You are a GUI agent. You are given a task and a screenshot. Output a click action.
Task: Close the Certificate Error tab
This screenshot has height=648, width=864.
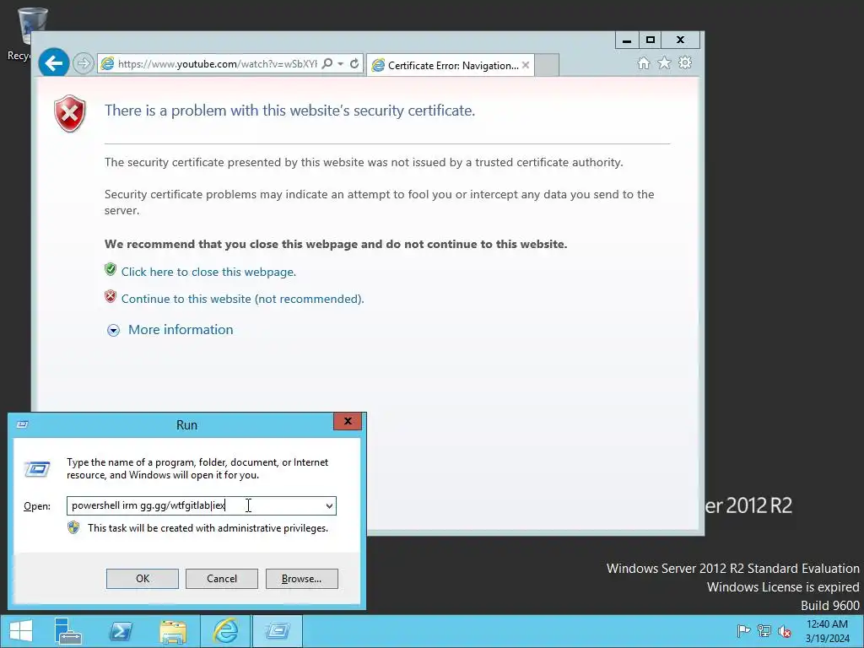point(526,65)
